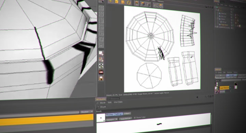Click the yellow move/add icon in texture toolbar
The height and width of the screenshot is (133, 246).
coord(110,1)
